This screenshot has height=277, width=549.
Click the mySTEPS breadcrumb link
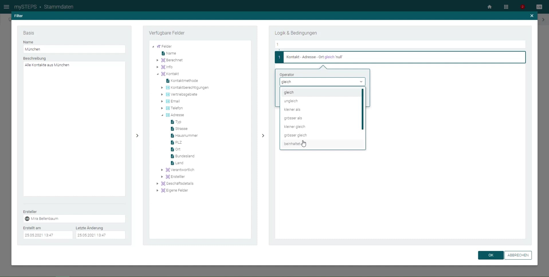click(x=26, y=7)
